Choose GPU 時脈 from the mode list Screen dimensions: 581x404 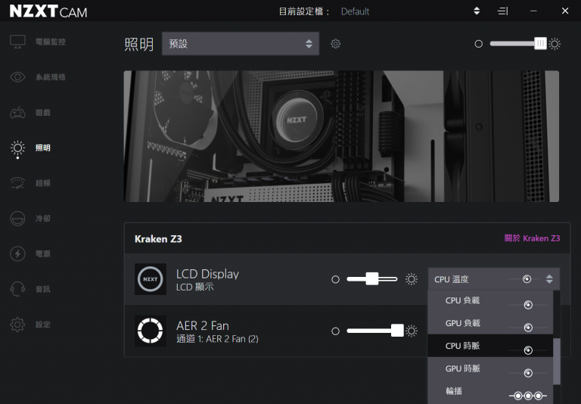490,368
